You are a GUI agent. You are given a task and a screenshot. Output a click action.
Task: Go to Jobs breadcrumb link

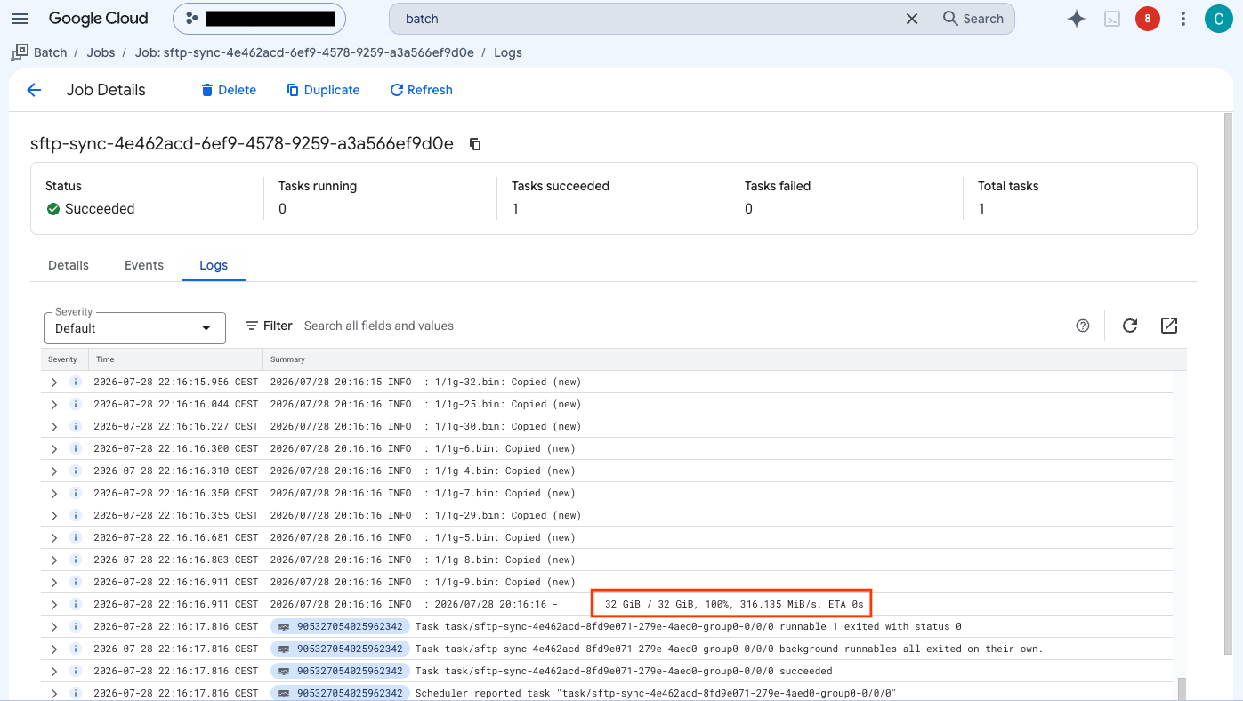(x=101, y=52)
